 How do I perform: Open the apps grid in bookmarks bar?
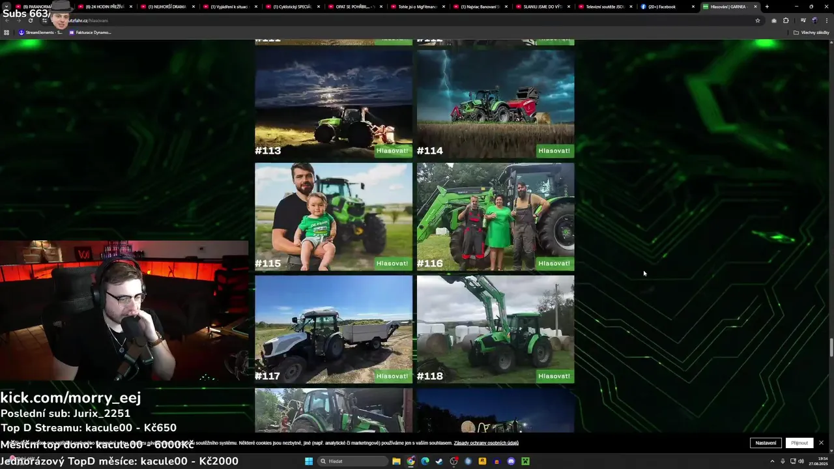(7, 32)
